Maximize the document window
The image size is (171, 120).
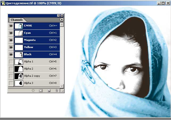pos(163,3)
